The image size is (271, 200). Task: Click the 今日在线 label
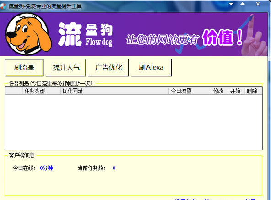tap(24, 168)
